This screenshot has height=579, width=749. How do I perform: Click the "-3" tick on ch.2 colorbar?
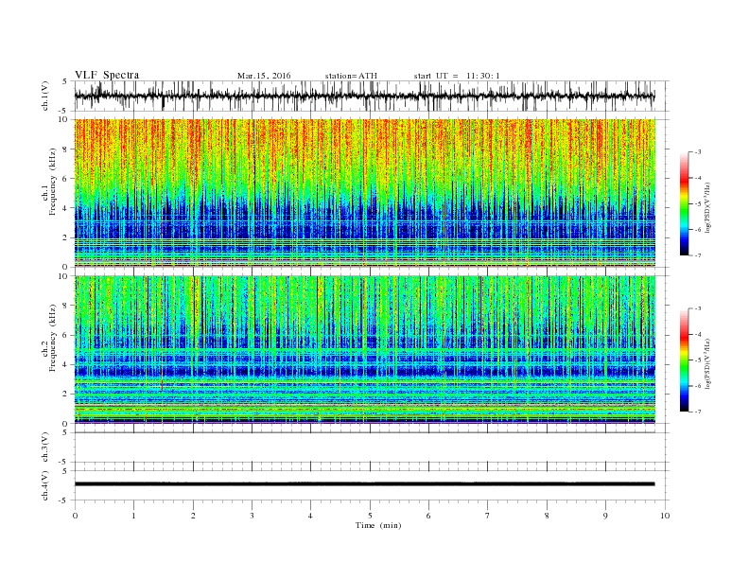click(698, 308)
